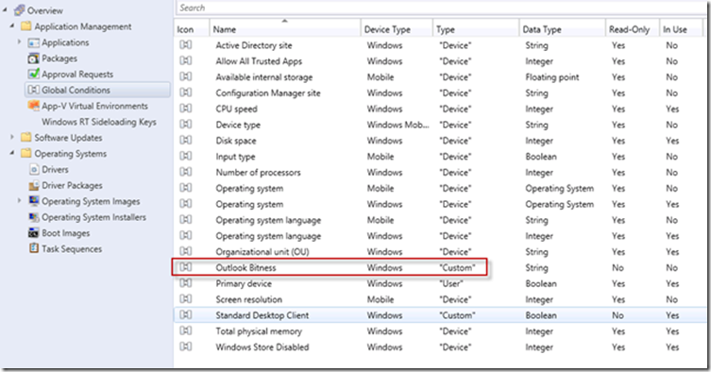Click the Driver Packages icon
The image size is (711, 372).
pos(34,186)
